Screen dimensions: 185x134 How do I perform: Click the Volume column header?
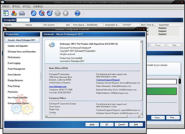click(13, 25)
